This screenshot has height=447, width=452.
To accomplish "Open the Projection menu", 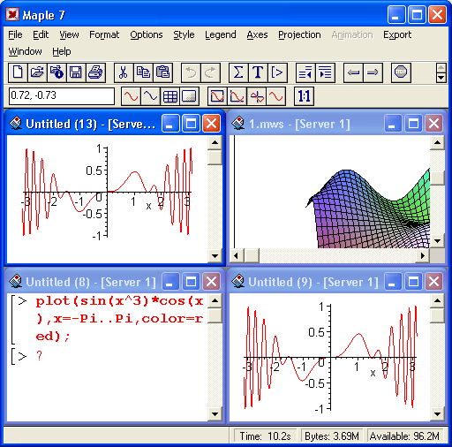I will pyautogui.click(x=299, y=34).
